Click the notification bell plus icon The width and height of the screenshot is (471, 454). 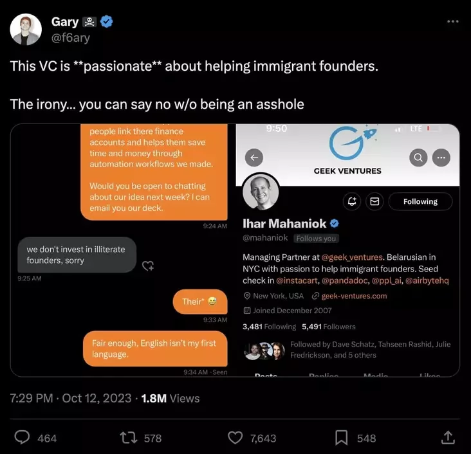click(352, 202)
